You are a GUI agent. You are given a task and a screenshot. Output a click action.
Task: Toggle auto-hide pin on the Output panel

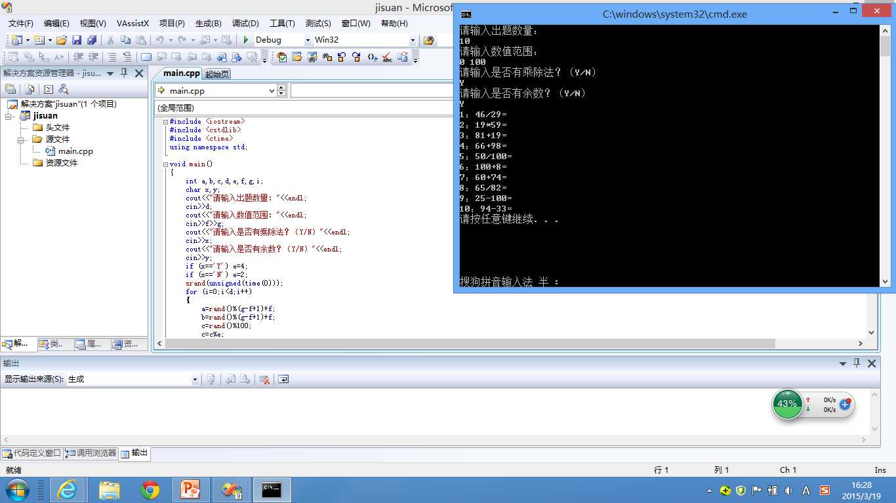[857, 363]
